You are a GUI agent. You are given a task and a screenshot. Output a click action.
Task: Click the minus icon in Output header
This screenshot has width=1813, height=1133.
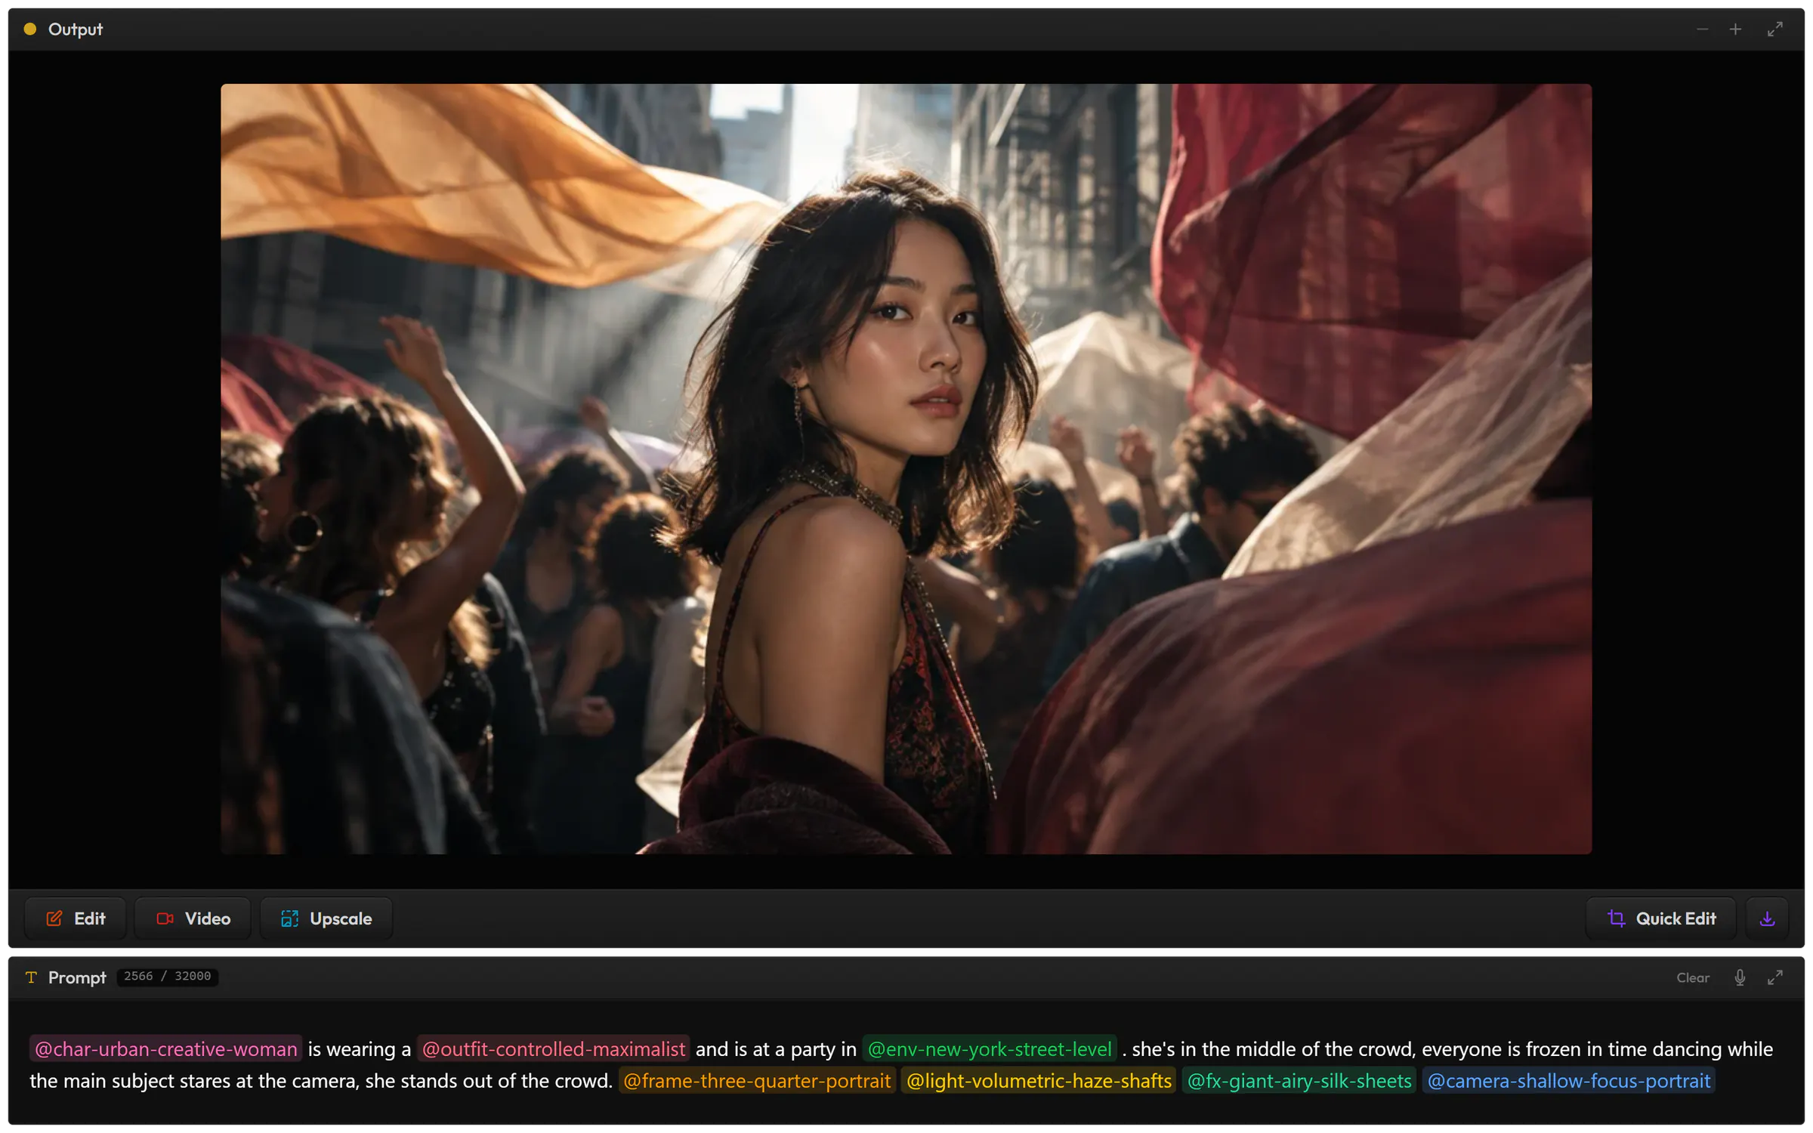(1702, 29)
